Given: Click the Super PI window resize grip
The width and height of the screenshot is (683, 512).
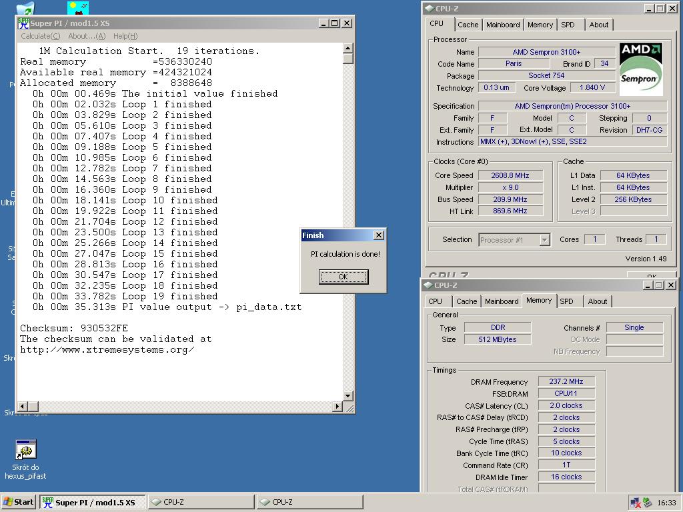Looking at the screenshot, I should point(350,407).
